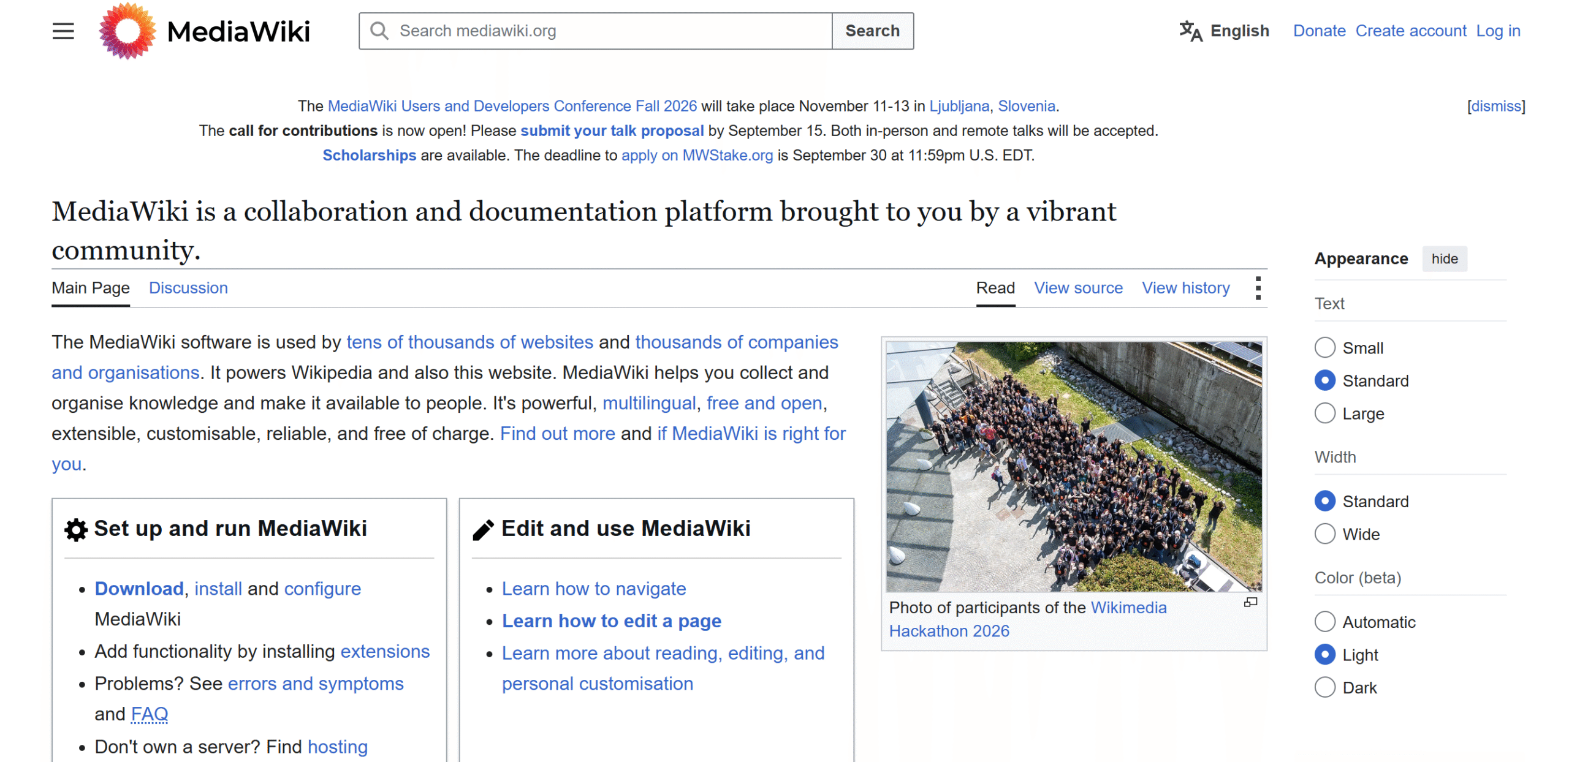The width and height of the screenshot is (1569, 762).
Task: Select Automatic color mode
Action: [x=1324, y=622]
